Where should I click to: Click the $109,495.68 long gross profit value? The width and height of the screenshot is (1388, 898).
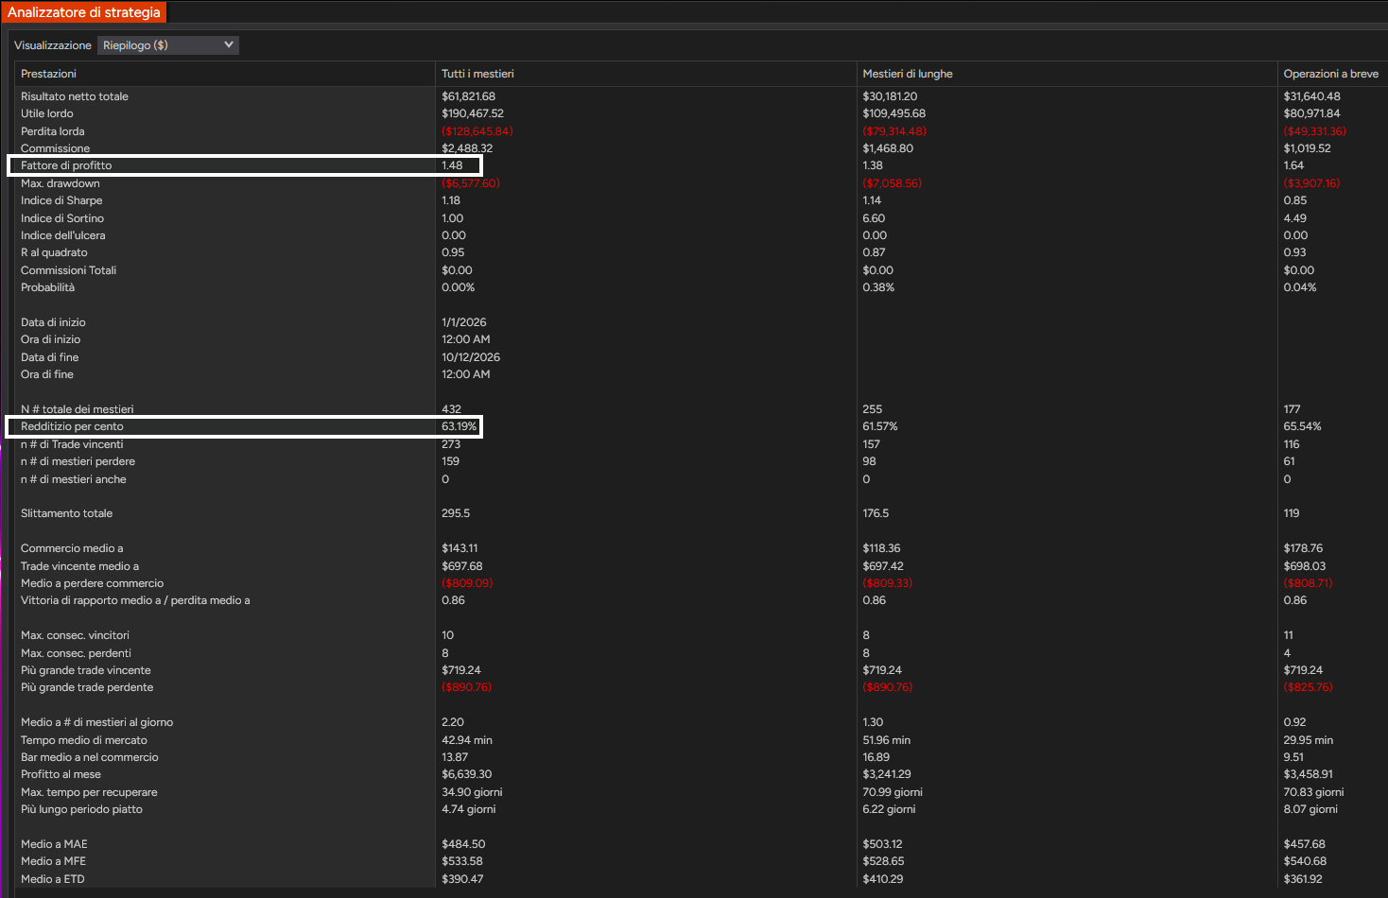[x=894, y=113]
